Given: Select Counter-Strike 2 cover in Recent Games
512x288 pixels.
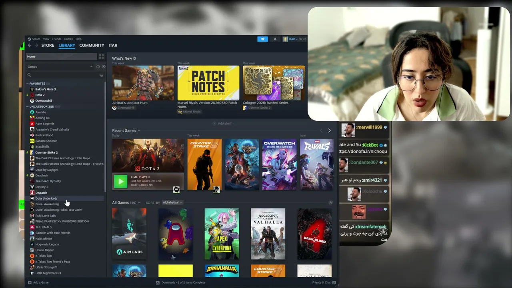Looking at the screenshot, I should coord(204,164).
